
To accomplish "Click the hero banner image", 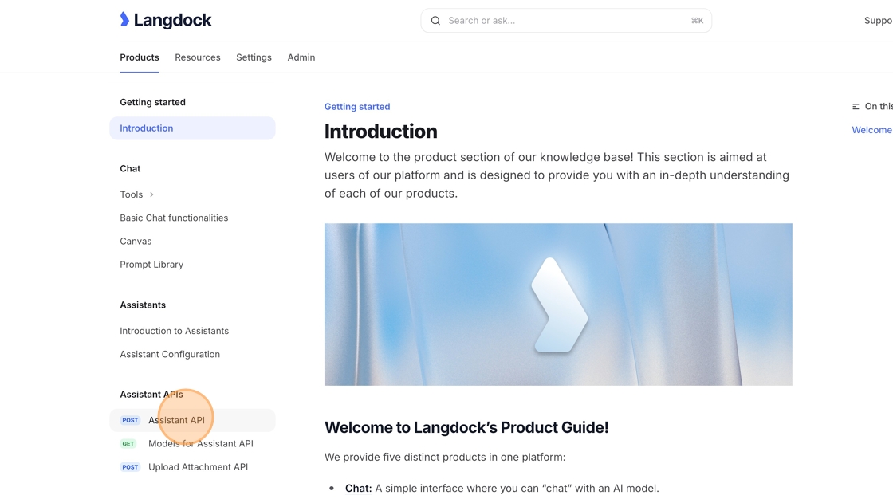I will point(558,305).
